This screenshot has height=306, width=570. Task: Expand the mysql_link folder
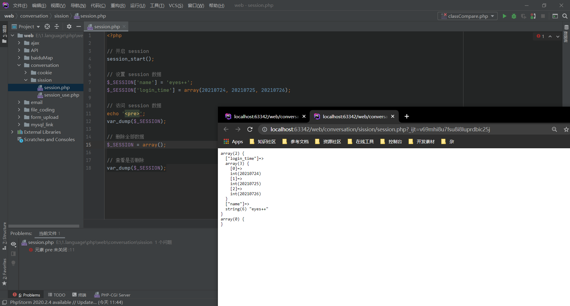[x=19, y=124]
